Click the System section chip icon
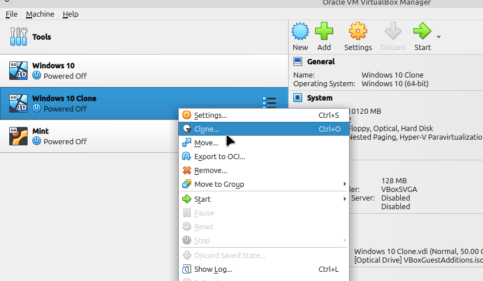 click(298, 98)
